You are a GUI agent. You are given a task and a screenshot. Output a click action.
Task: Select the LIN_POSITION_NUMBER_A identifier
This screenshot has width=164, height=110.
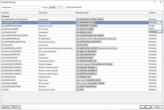pyautogui.click(x=12, y=67)
